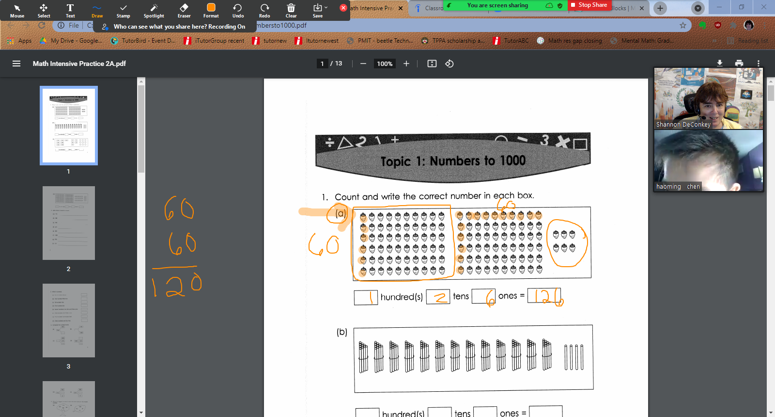
Task: Open the TutorABC bookmark
Action: tap(511, 41)
